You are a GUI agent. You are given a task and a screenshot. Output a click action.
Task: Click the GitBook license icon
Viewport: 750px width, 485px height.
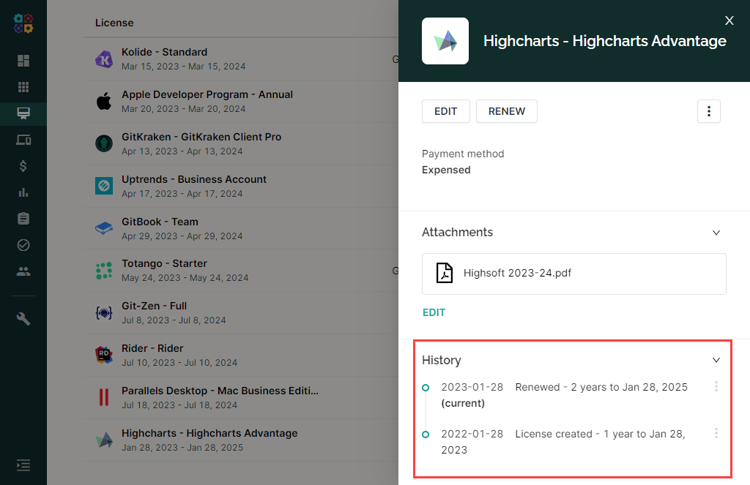(x=104, y=228)
